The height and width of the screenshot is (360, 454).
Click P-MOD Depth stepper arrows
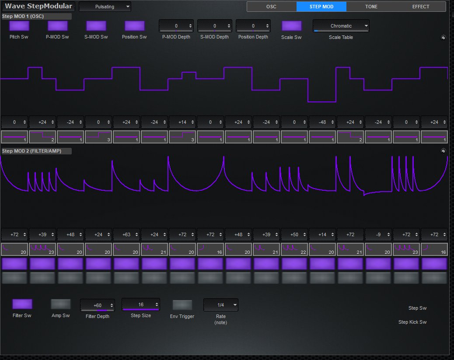click(x=190, y=26)
